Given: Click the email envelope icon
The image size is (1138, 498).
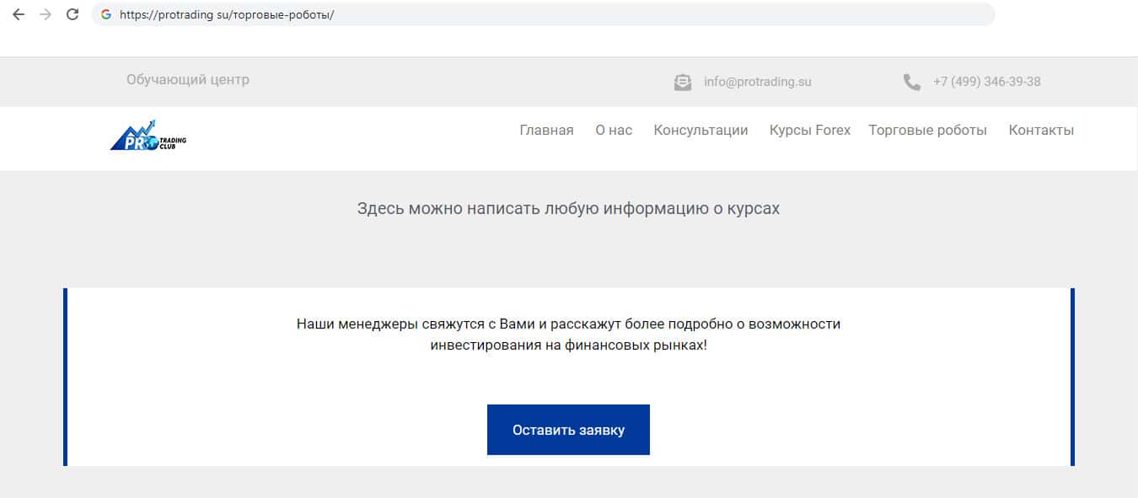Looking at the screenshot, I should click(683, 83).
